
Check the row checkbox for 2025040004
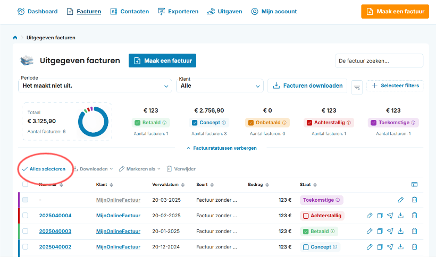pos(26,215)
